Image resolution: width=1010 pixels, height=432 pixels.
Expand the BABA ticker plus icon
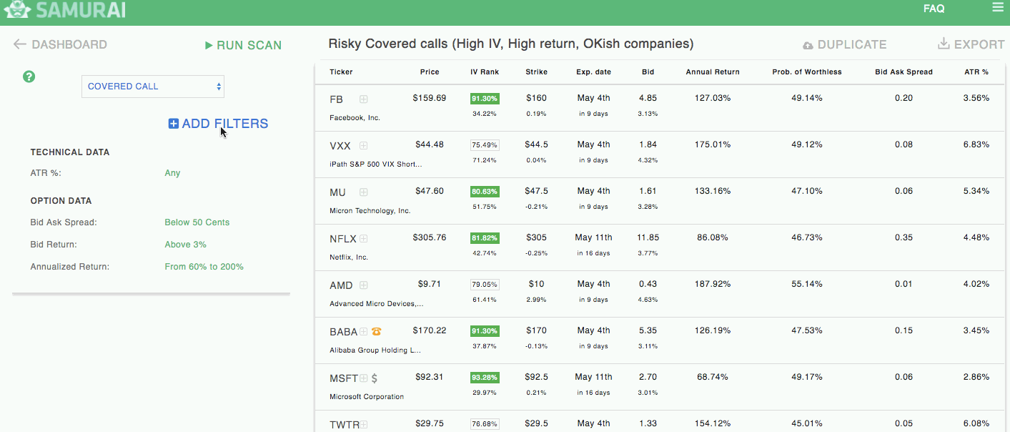click(364, 331)
